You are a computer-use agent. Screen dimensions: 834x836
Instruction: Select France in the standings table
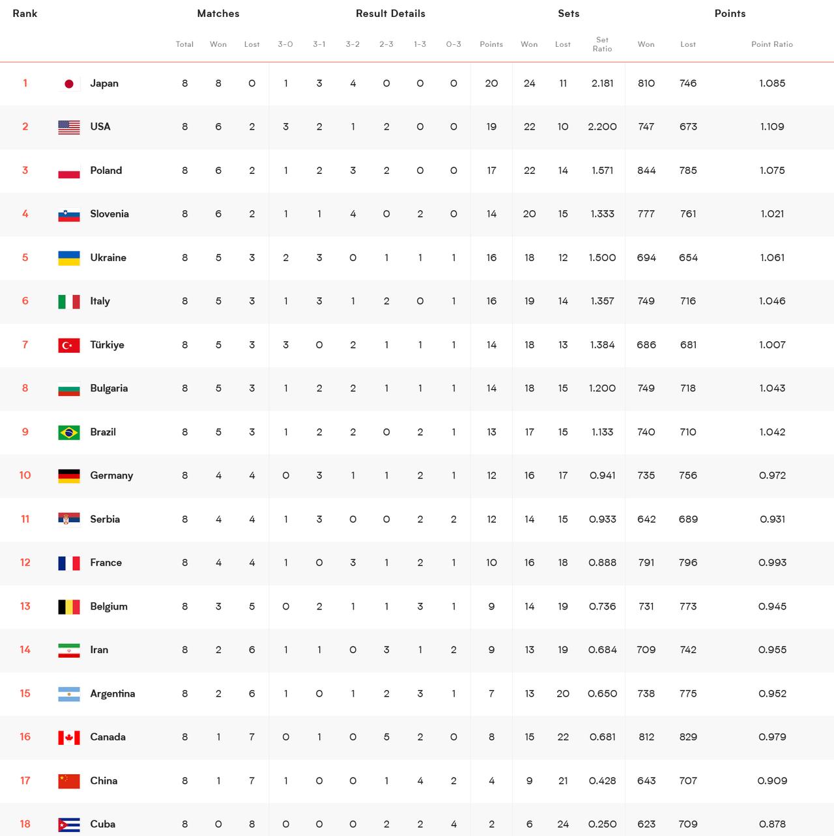pos(106,563)
